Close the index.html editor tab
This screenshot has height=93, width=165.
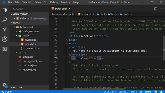69,9
